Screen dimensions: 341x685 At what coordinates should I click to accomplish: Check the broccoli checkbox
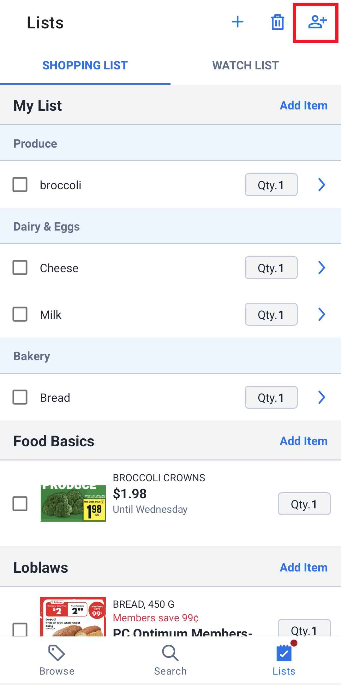tap(20, 184)
